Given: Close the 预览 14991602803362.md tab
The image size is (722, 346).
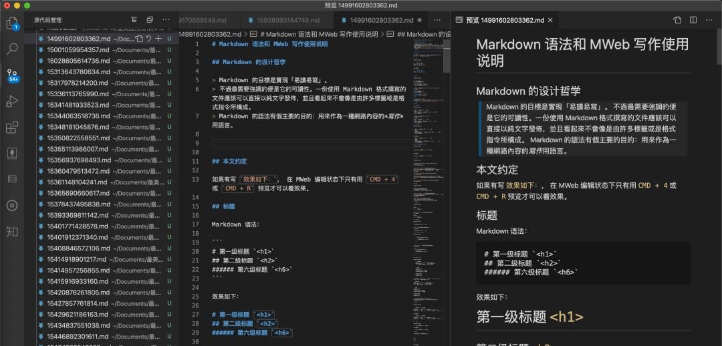Looking at the screenshot, I should (550, 20).
